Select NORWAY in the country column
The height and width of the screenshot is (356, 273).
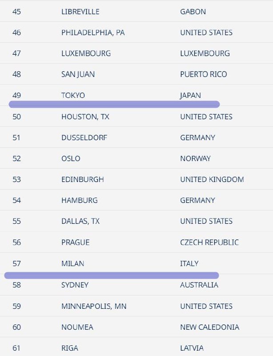(195, 158)
